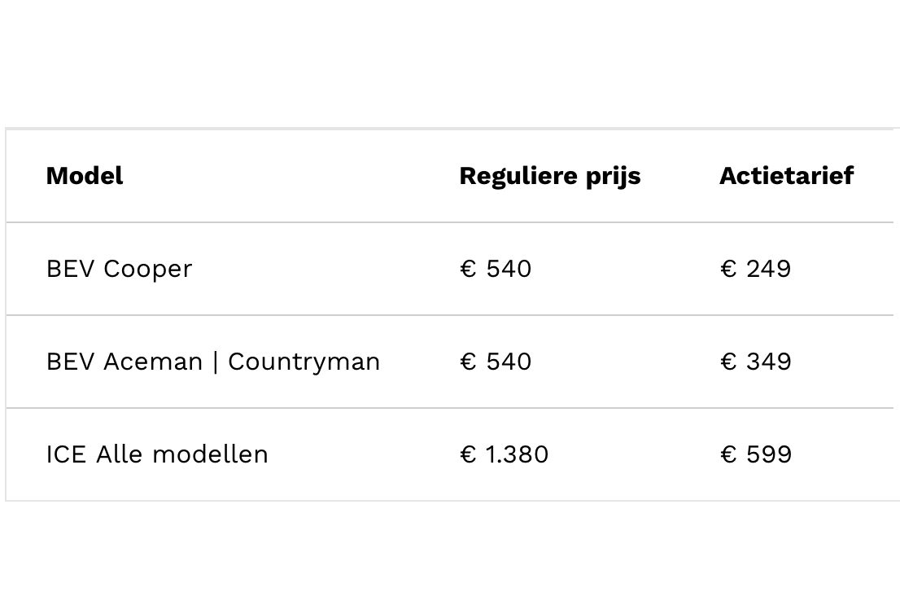Click the word Aceman
The width and height of the screenshot is (900, 601).
[x=153, y=362]
